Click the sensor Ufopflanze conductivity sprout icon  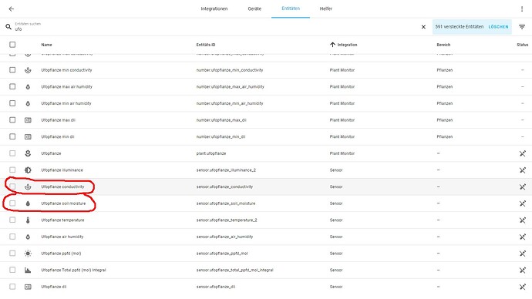[x=28, y=186]
